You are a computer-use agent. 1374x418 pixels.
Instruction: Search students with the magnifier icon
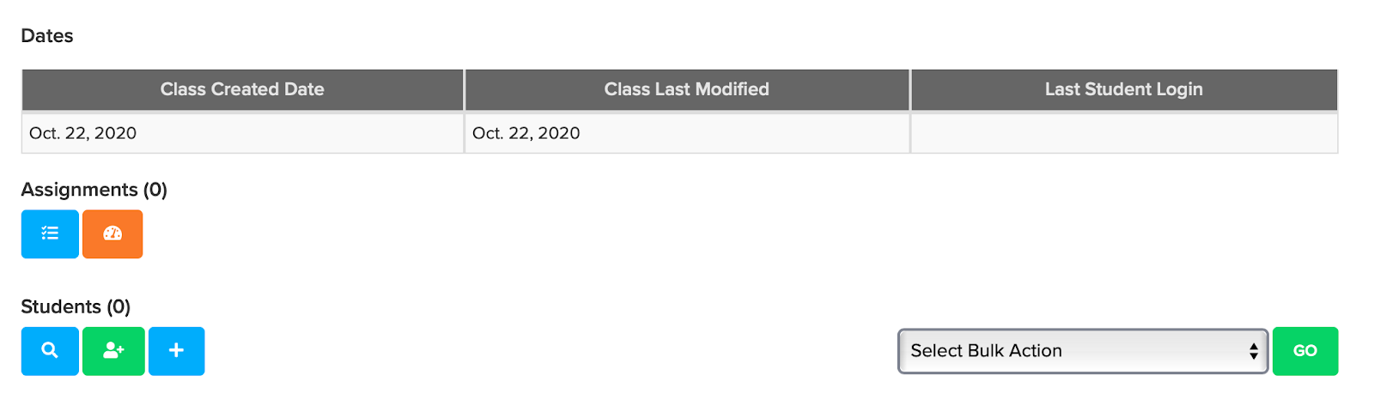coord(50,351)
